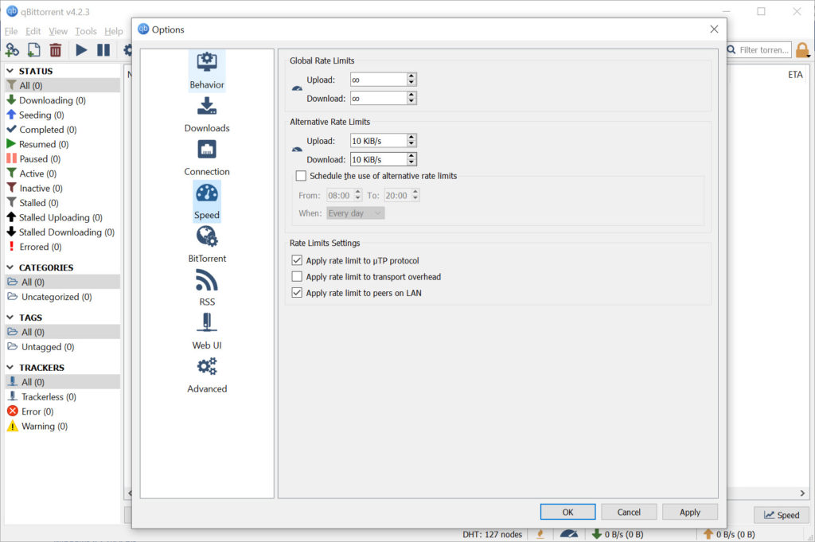Open the RSS options page

207,288
